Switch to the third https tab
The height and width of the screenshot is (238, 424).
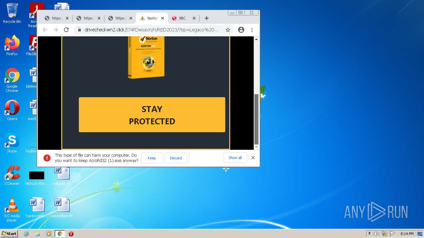[x=121, y=18]
